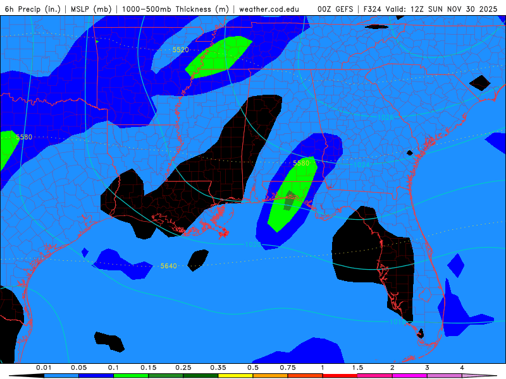
Task: Click the hot pink 1.5 legend swatch
Action: coord(375,376)
